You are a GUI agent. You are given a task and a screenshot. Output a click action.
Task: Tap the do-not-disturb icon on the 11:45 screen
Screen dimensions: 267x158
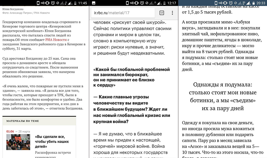58,3
